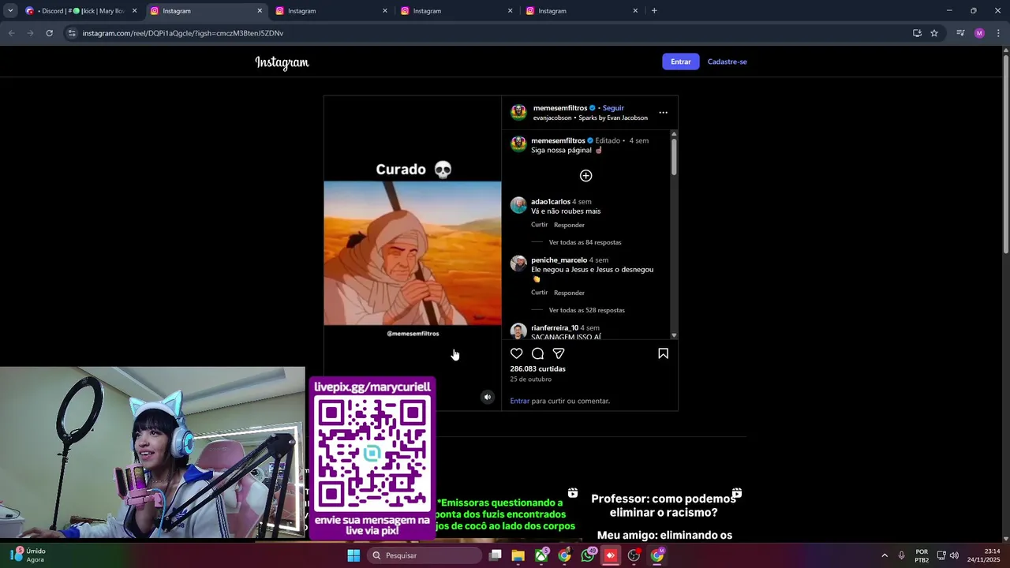Open WhatsApp from taskbar

588,555
